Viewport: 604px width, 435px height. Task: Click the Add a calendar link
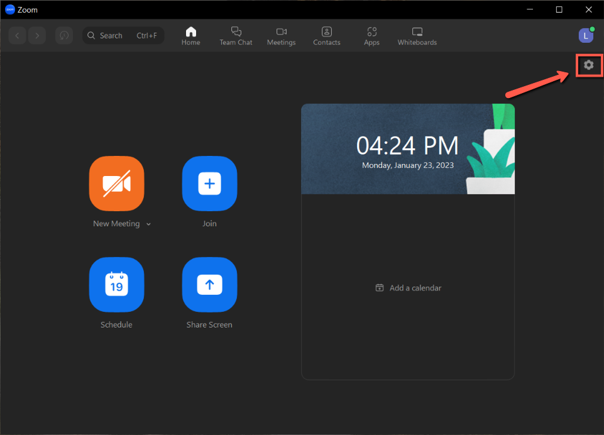click(409, 288)
